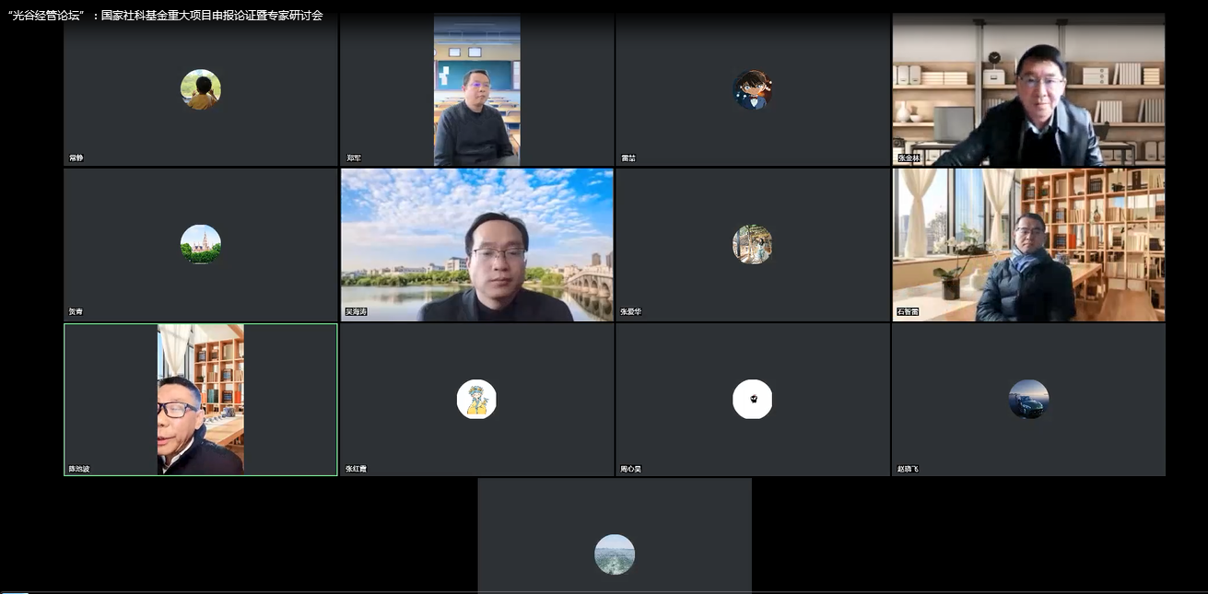Click the 贺青 name label
1208x594 pixels.
(76, 313)
